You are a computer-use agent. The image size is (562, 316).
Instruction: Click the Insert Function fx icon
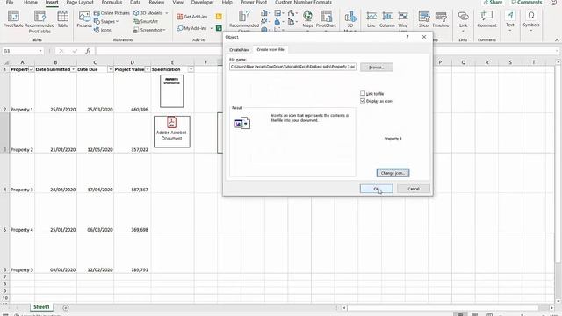coord(88,51)
